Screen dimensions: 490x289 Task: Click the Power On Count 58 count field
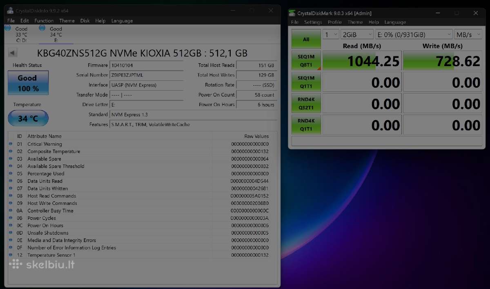click(x=256, y=95)
